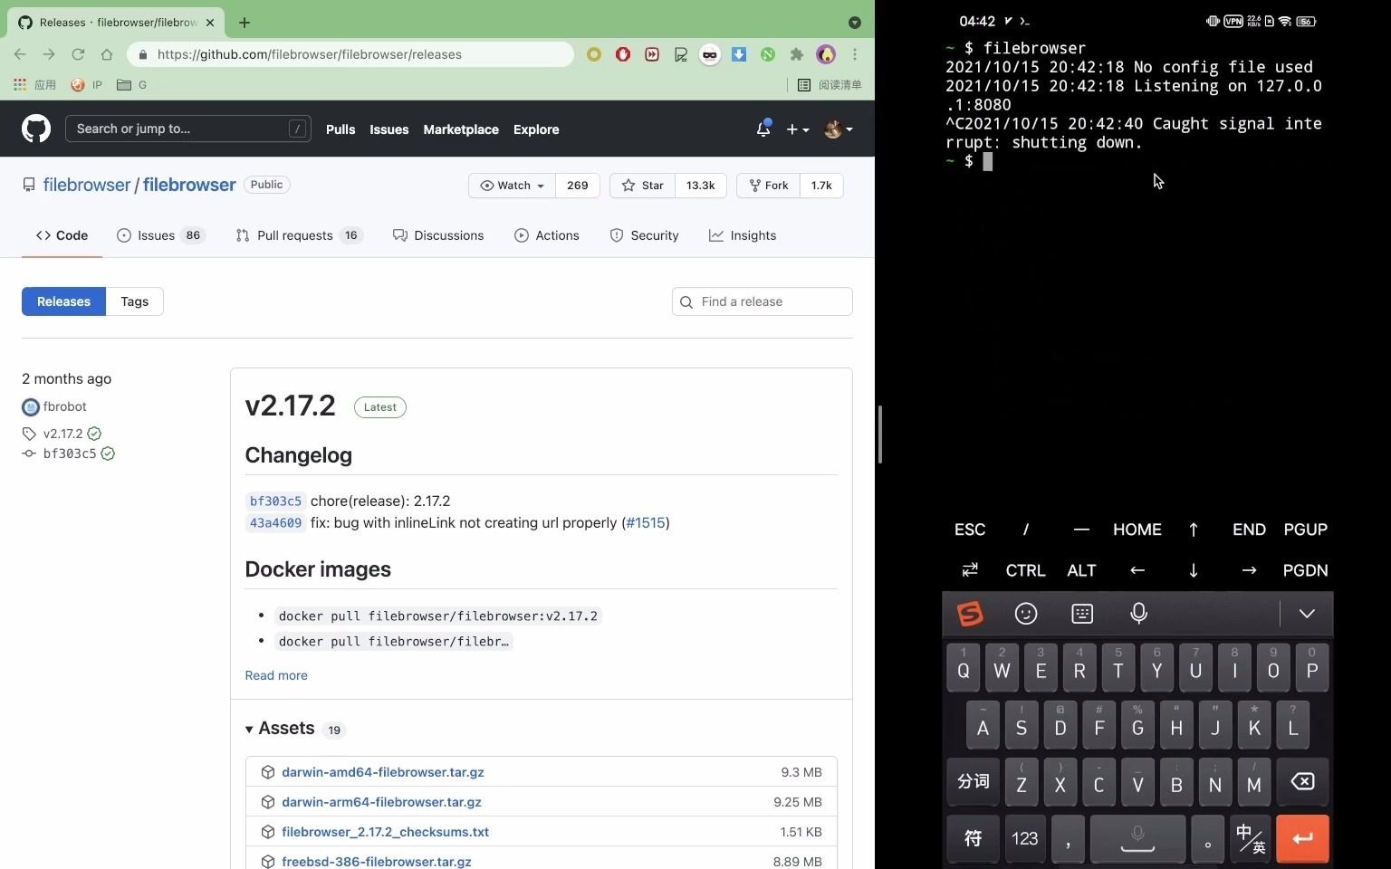Open the user avatar menu in GitHub header

839,129
